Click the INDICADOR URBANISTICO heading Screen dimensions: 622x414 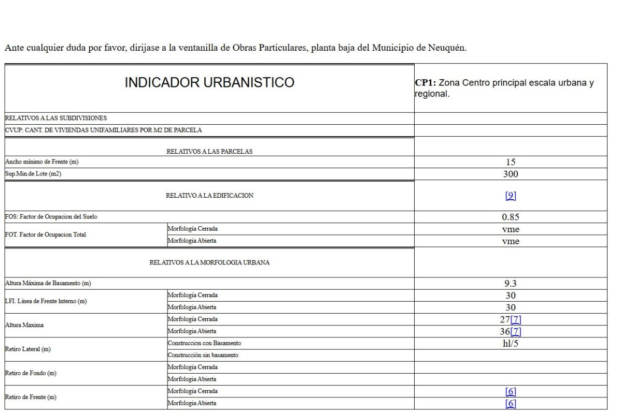click(x=208, y=82)
